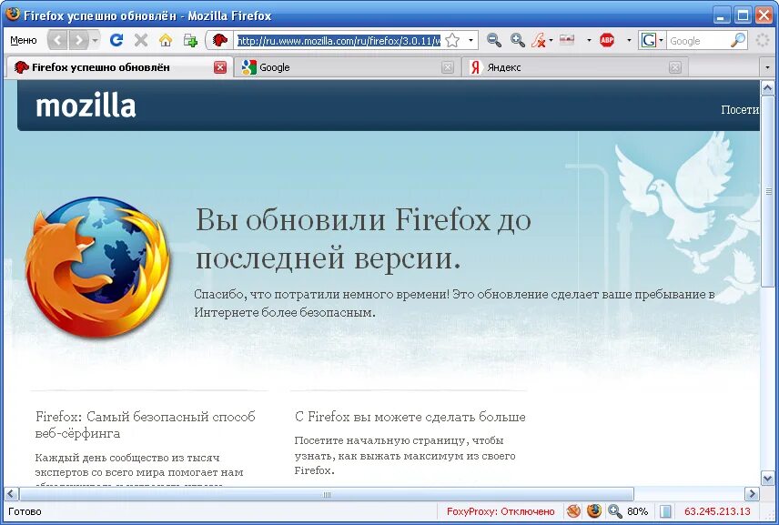Click the 80% zoom level value

click(x=637, y=511)
